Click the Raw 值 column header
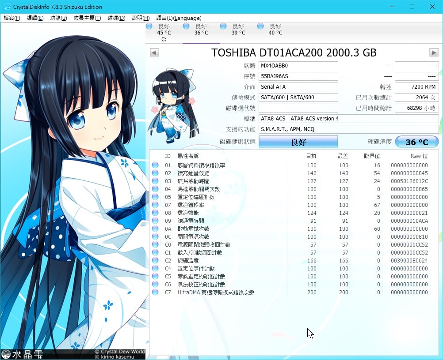The height and width of the screenshot is (360, 443). click(419, 156)
